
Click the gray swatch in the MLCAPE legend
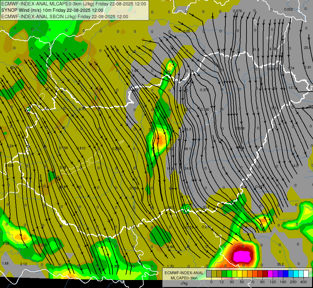click(x=209, y=274)
